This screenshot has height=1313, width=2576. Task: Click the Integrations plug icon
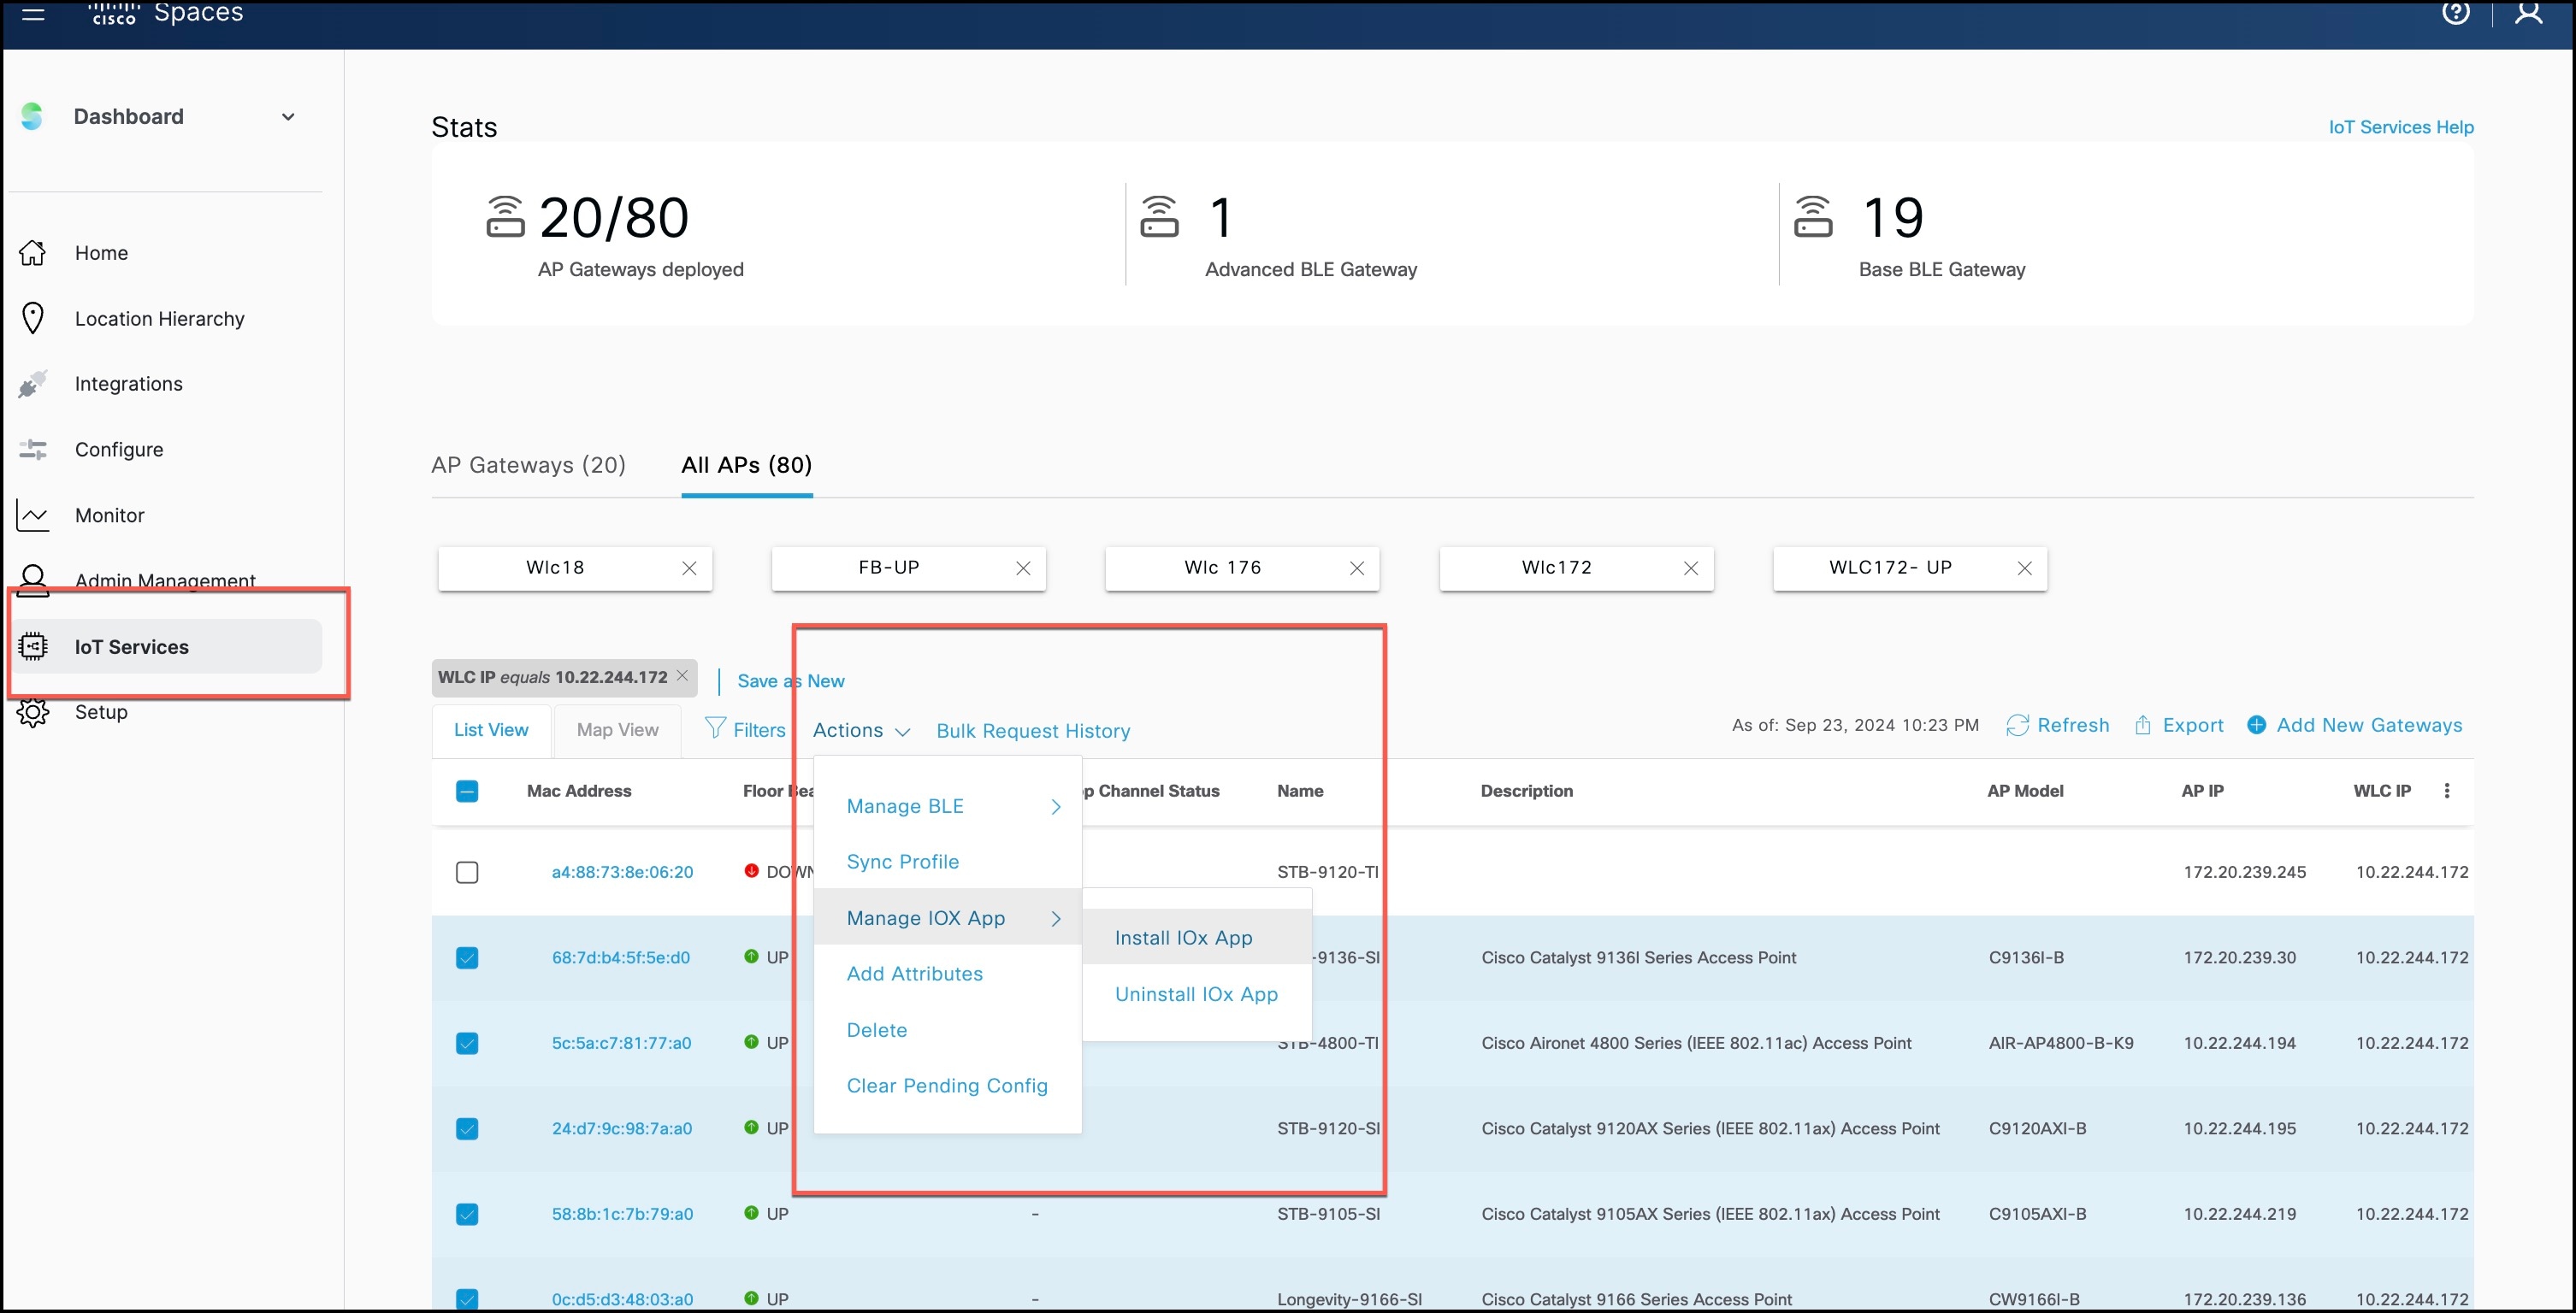coord(32,384)
